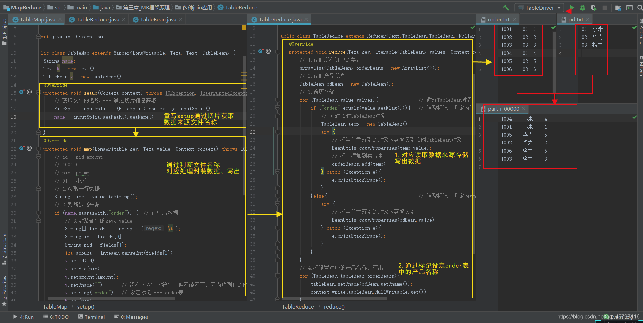Click the override gutter icon beside setup method
Image resolution: width=643 pixels, height=323 pixels.
coord(22,92)
